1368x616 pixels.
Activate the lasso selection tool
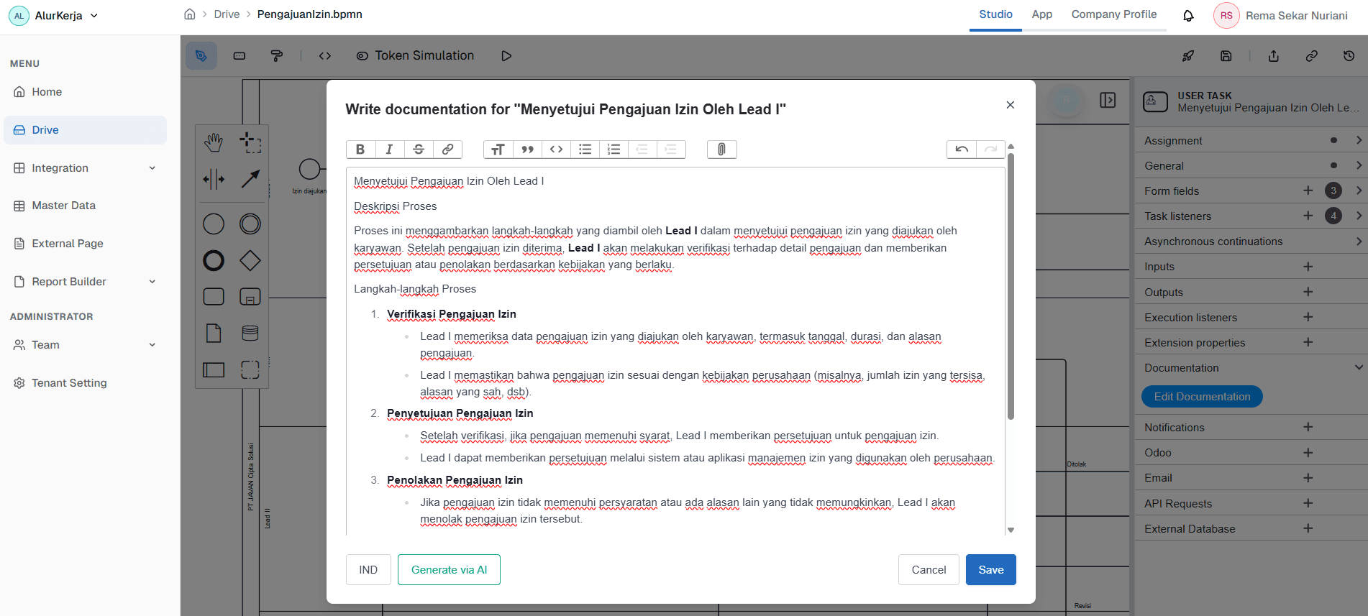[250, 142]
